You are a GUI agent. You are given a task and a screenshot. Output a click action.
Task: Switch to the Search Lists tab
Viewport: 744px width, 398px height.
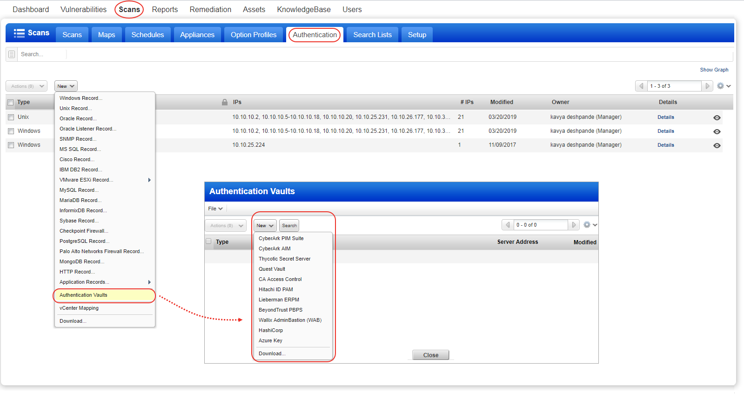pos(372,35)
